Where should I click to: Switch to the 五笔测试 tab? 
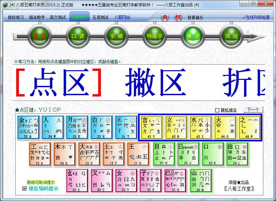click(100, 18)
